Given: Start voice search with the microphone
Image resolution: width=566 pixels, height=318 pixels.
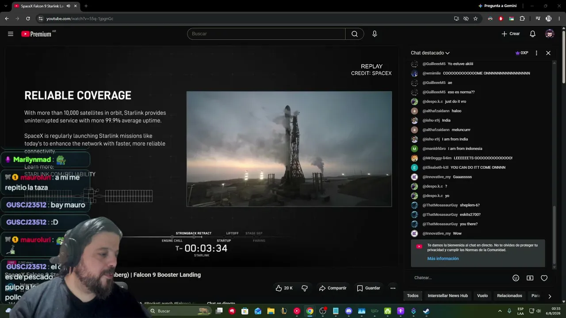Looking at the screenshot, I should [375, 34].
